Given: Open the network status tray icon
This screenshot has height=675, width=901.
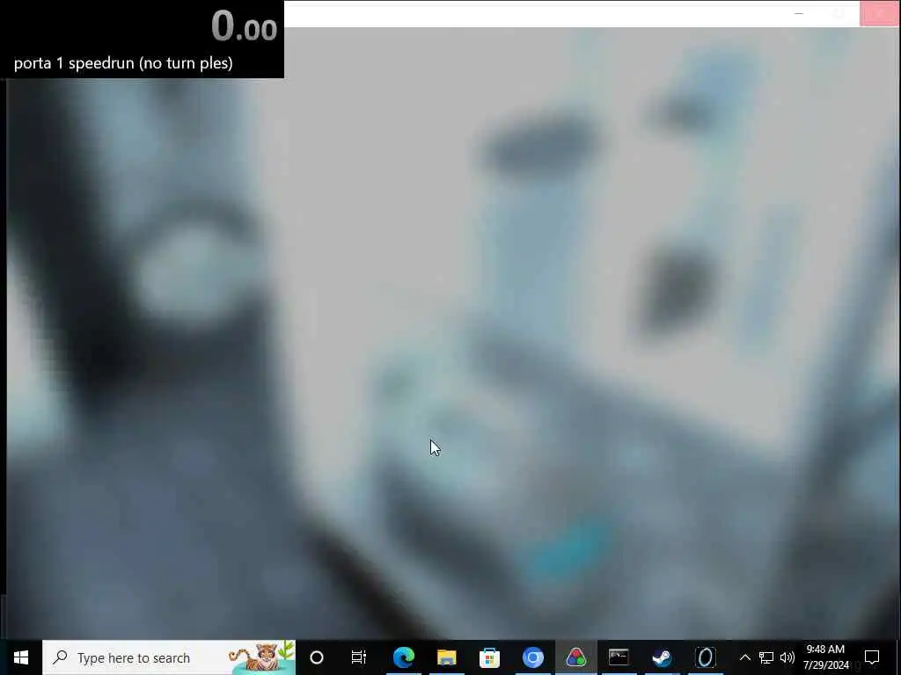Looking at the screenshot, I should coord(766,657).
